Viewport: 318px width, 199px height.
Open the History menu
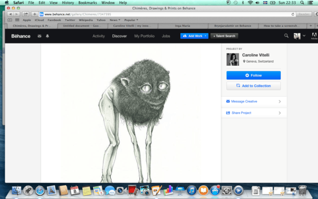coord(68,3)
